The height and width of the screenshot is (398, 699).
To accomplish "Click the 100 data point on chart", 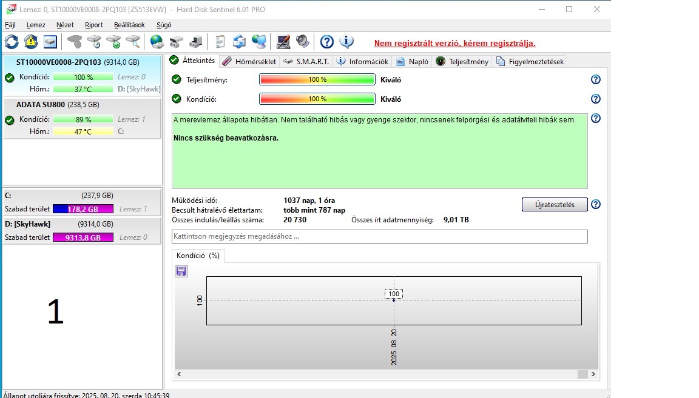I will 394,300.
